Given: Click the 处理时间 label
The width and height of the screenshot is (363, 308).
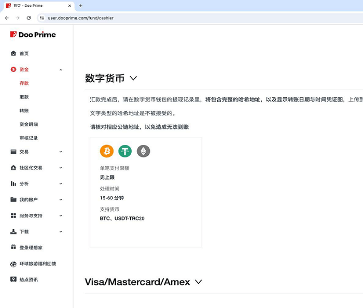Looking at the screenshot, I should [109, 188].
